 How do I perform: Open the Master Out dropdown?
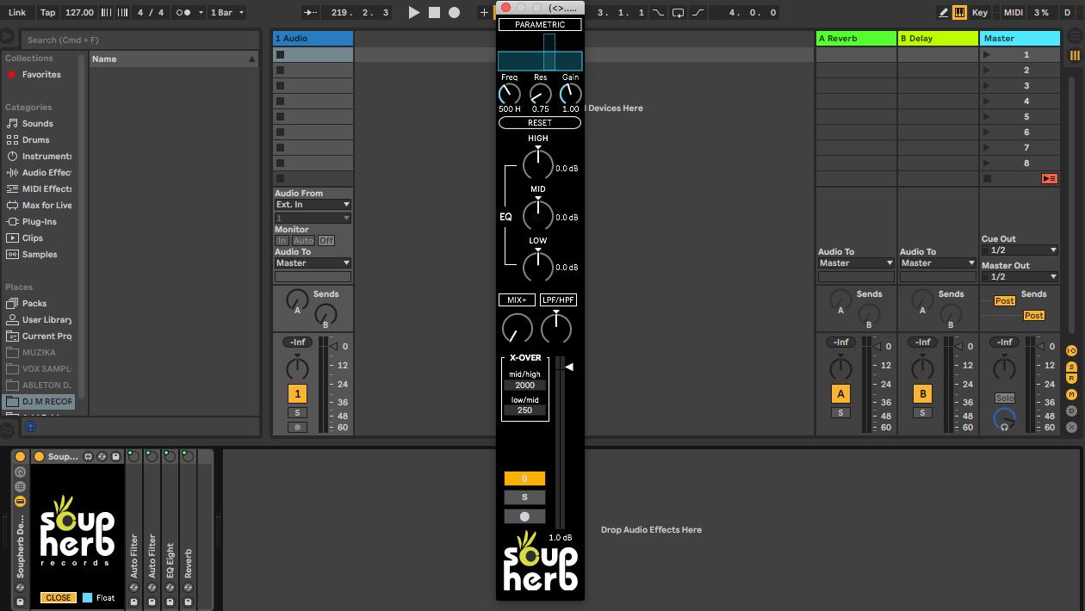click(x=1020, y=277)
